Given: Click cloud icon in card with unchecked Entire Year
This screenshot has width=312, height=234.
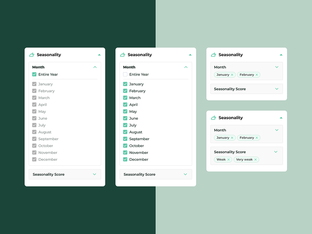Looking at the screenshot, I should [x=123, y=55].
